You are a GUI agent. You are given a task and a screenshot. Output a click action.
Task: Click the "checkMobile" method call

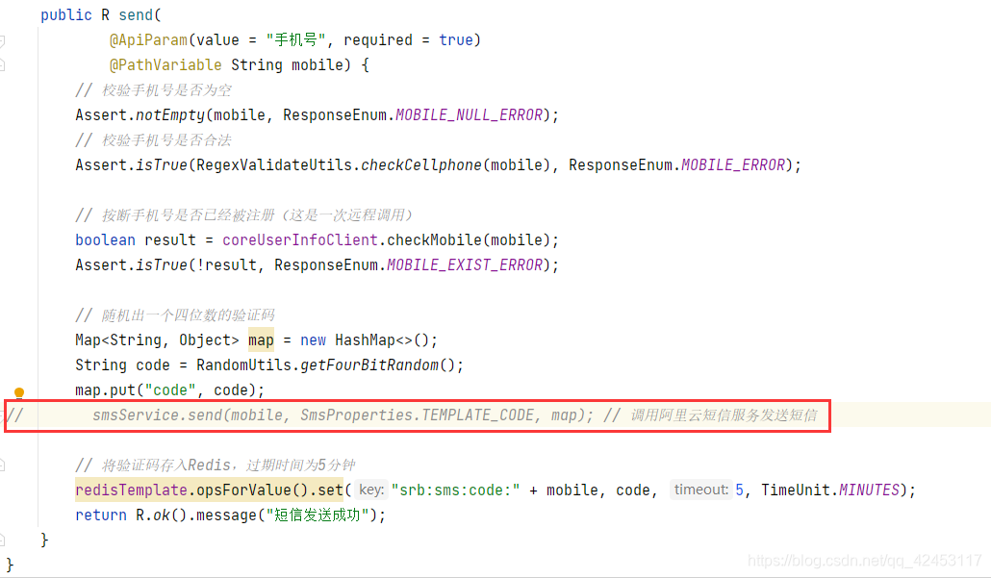point(434,240)
